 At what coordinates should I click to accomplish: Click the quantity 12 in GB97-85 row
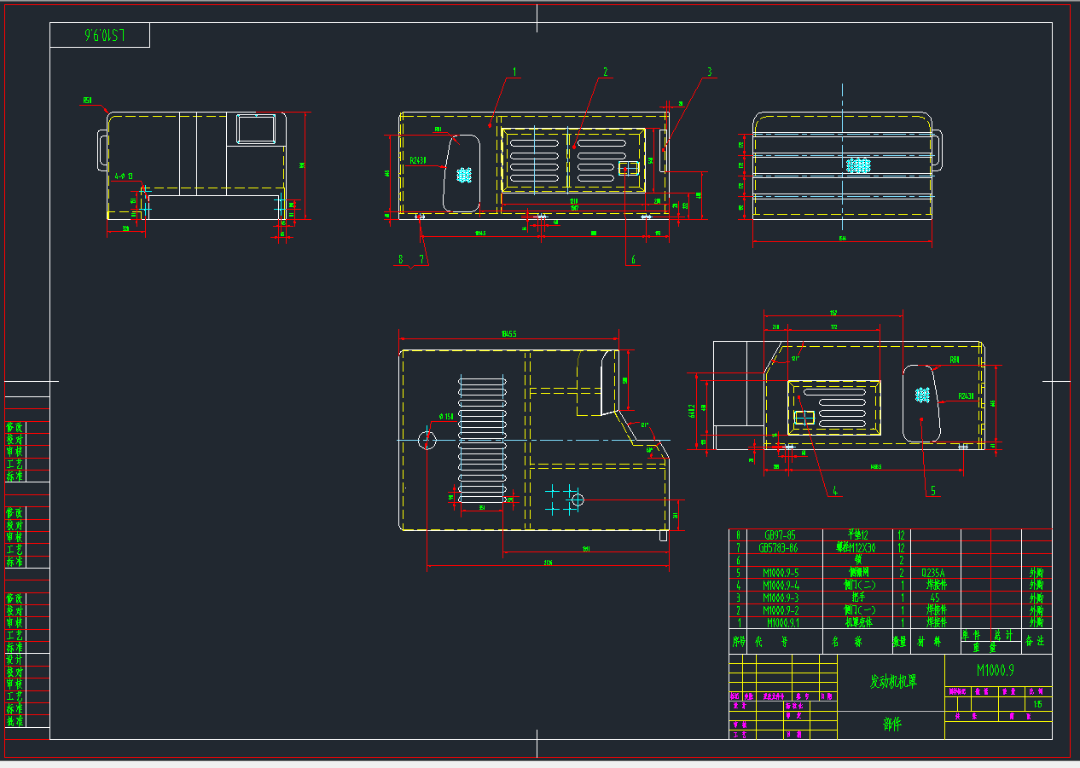899,535
